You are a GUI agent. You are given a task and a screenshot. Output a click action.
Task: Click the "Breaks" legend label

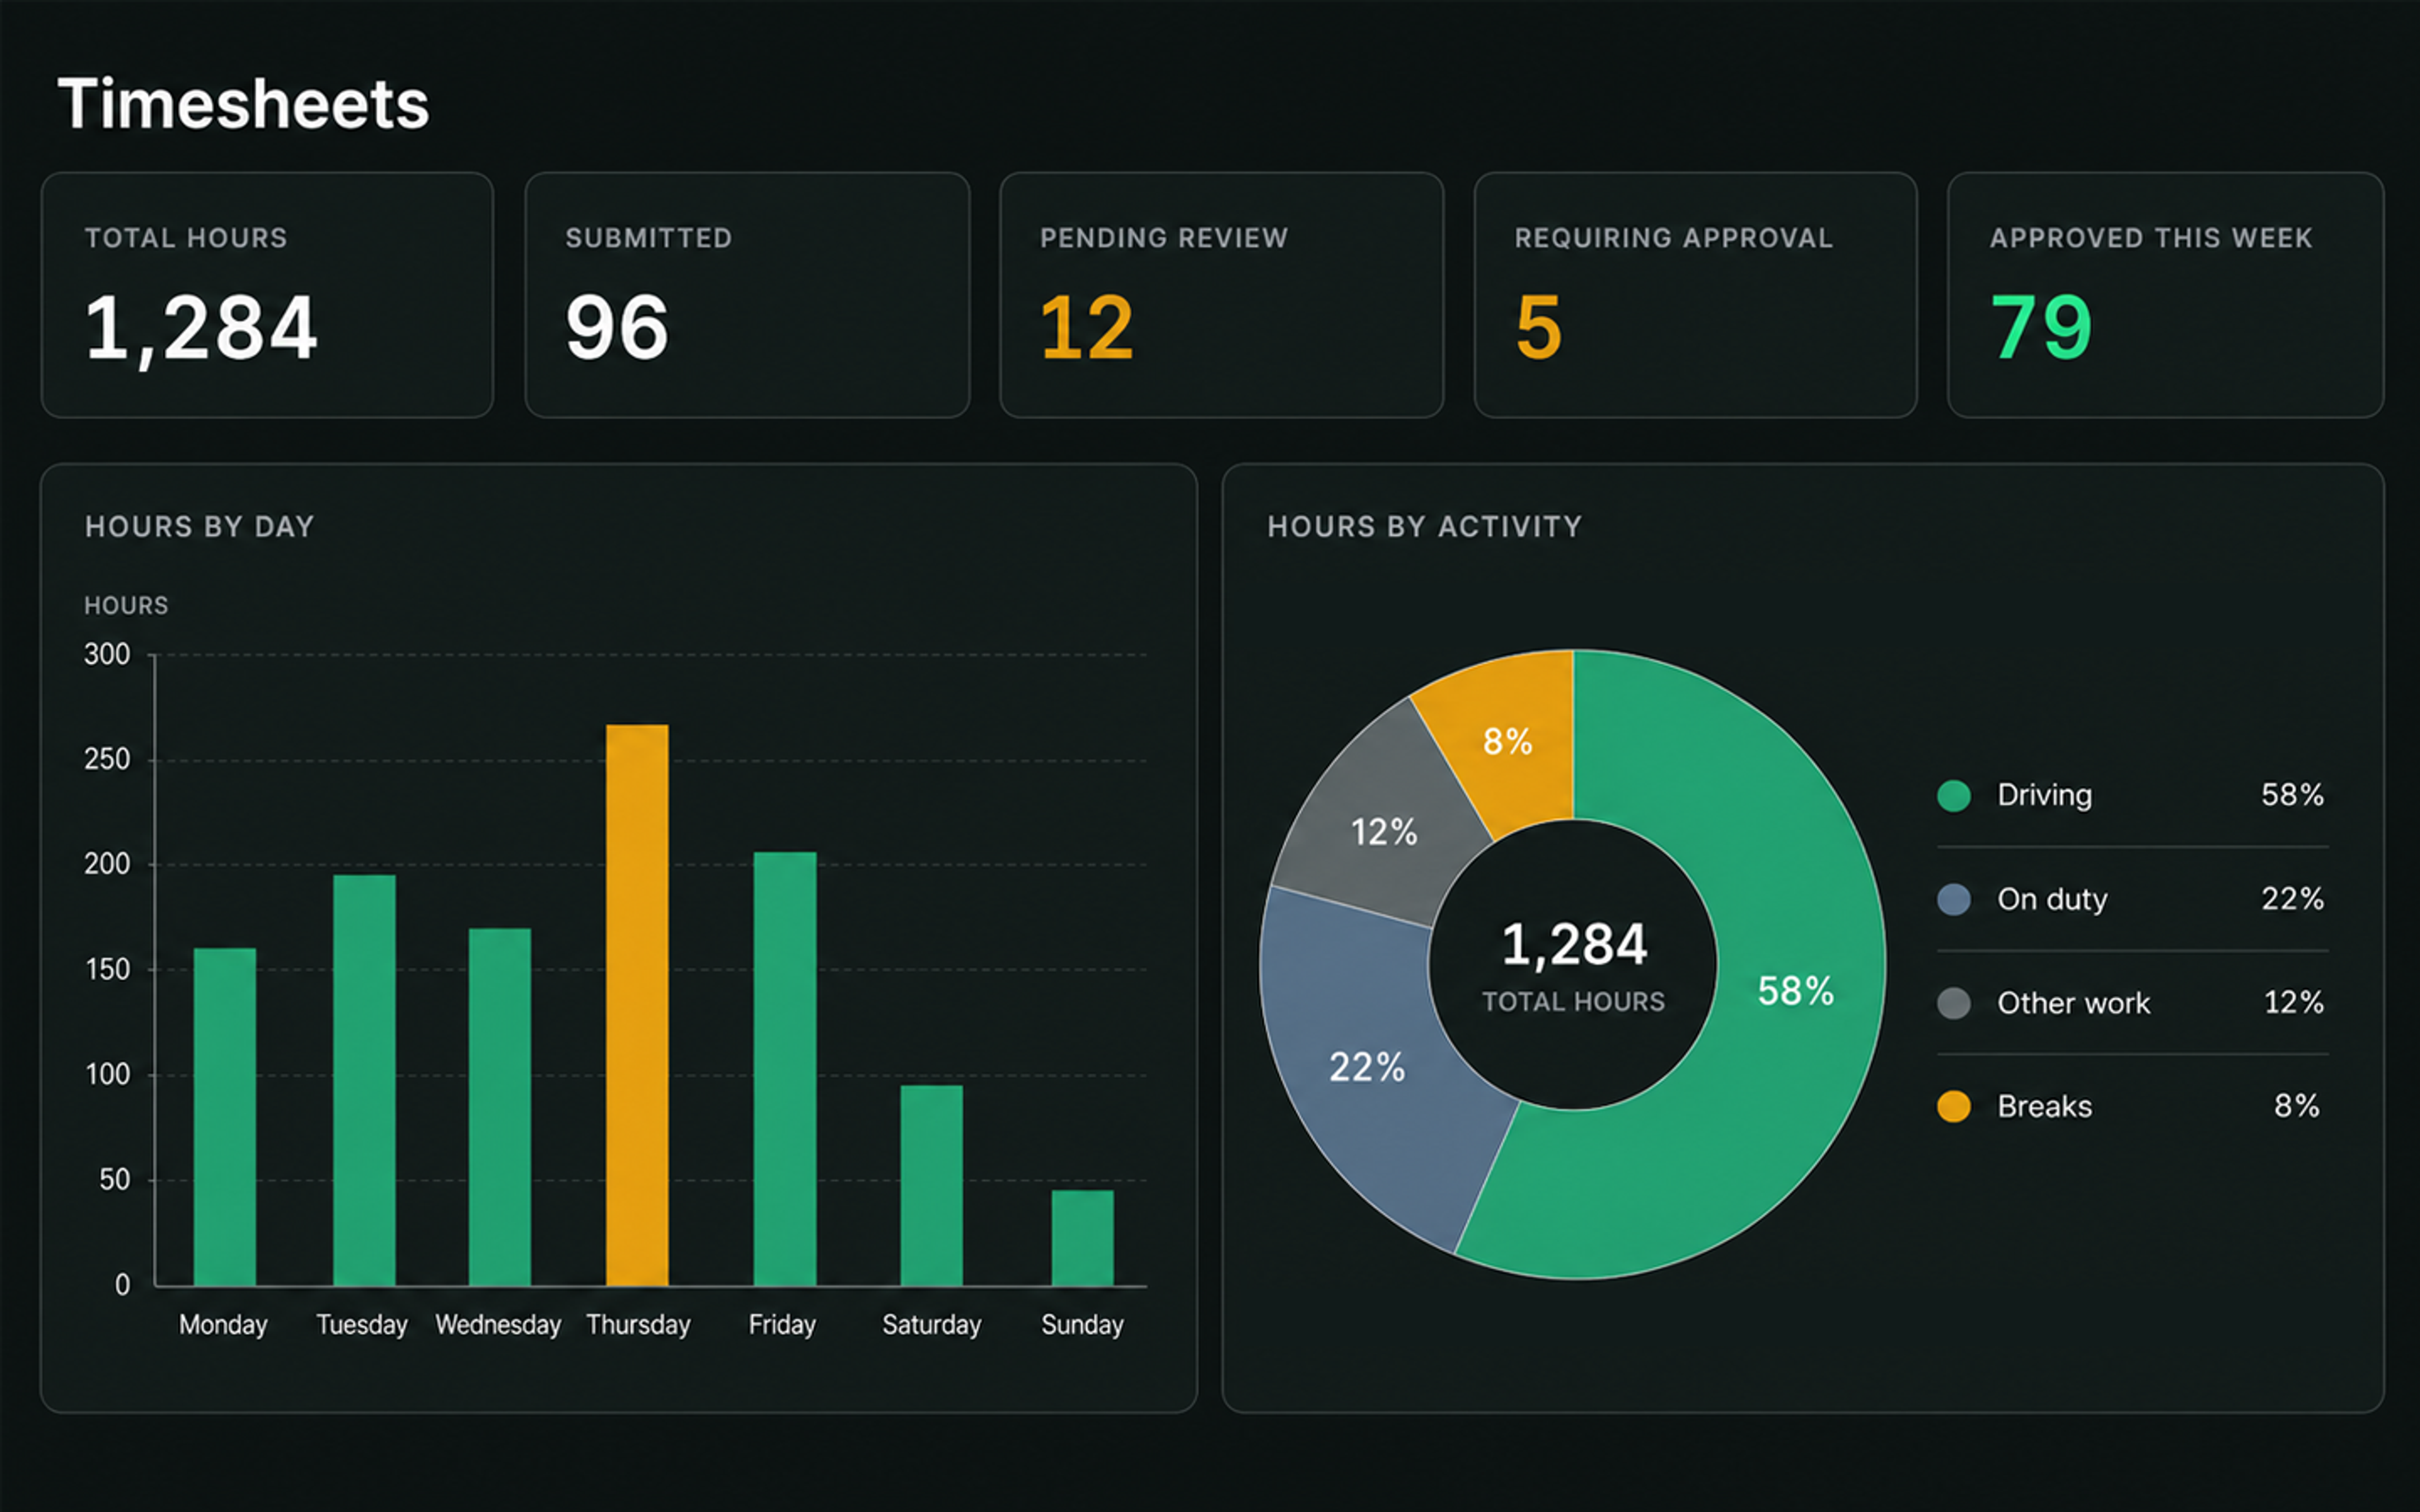[x=2045, y=1106]
